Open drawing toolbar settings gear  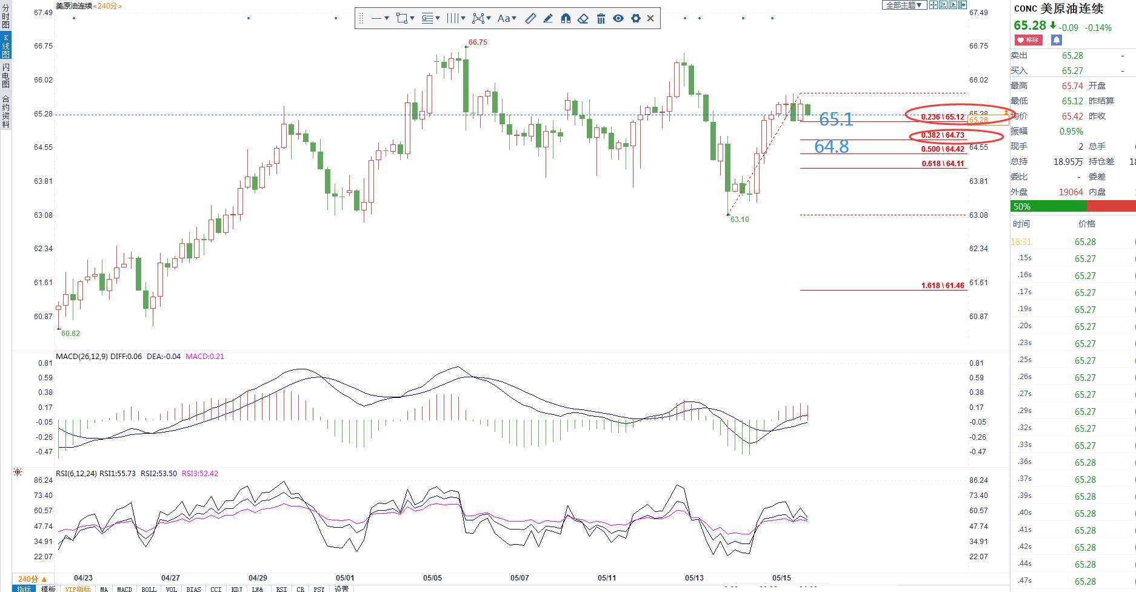(636, 18)
